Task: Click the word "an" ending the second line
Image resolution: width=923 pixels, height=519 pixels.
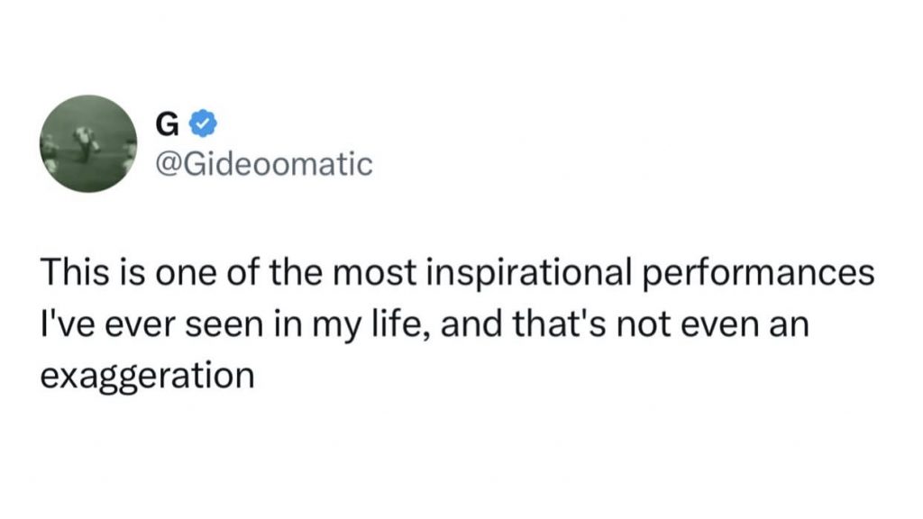Action: pos(790,326)
